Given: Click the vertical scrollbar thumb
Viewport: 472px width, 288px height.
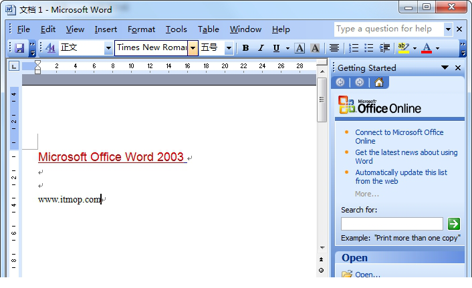Looking at the screenshot, I should 322,100.
